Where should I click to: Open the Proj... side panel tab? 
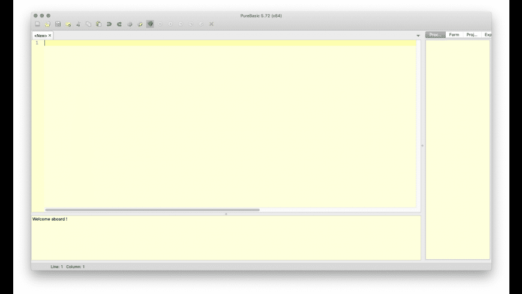[472, 35]
